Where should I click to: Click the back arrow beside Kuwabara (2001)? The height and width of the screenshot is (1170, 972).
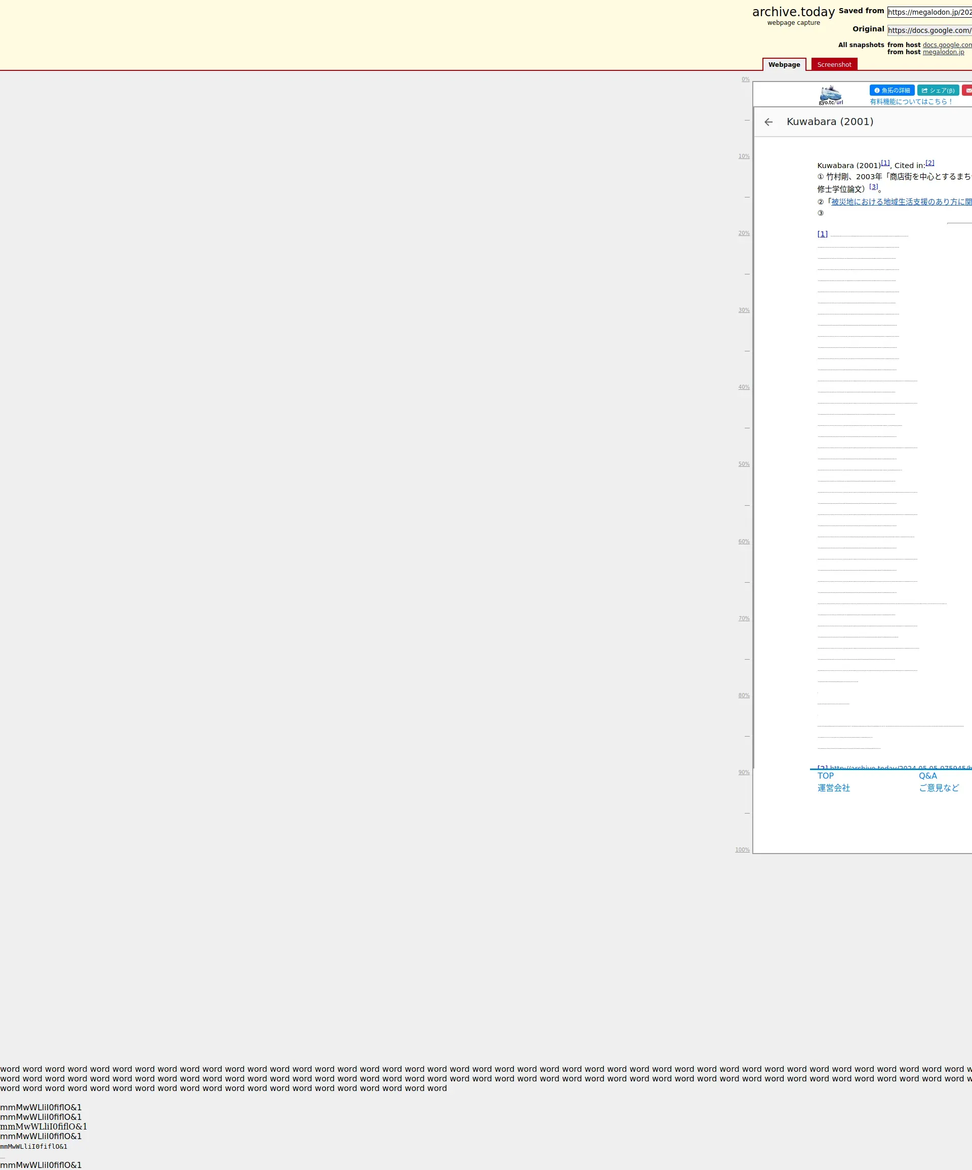pos(768,122)
